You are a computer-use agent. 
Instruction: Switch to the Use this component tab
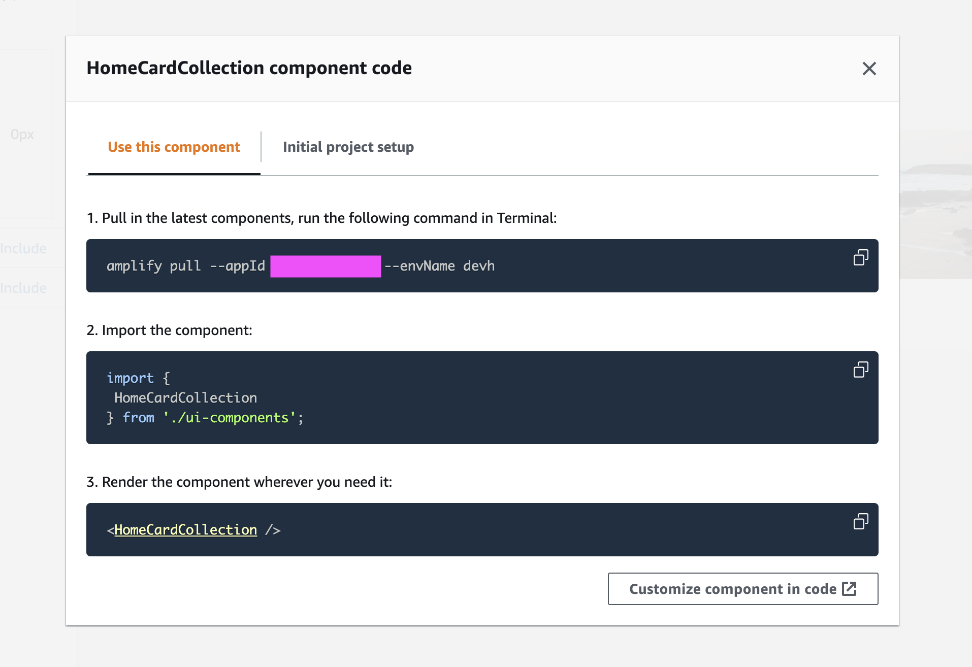pos(174,147)
